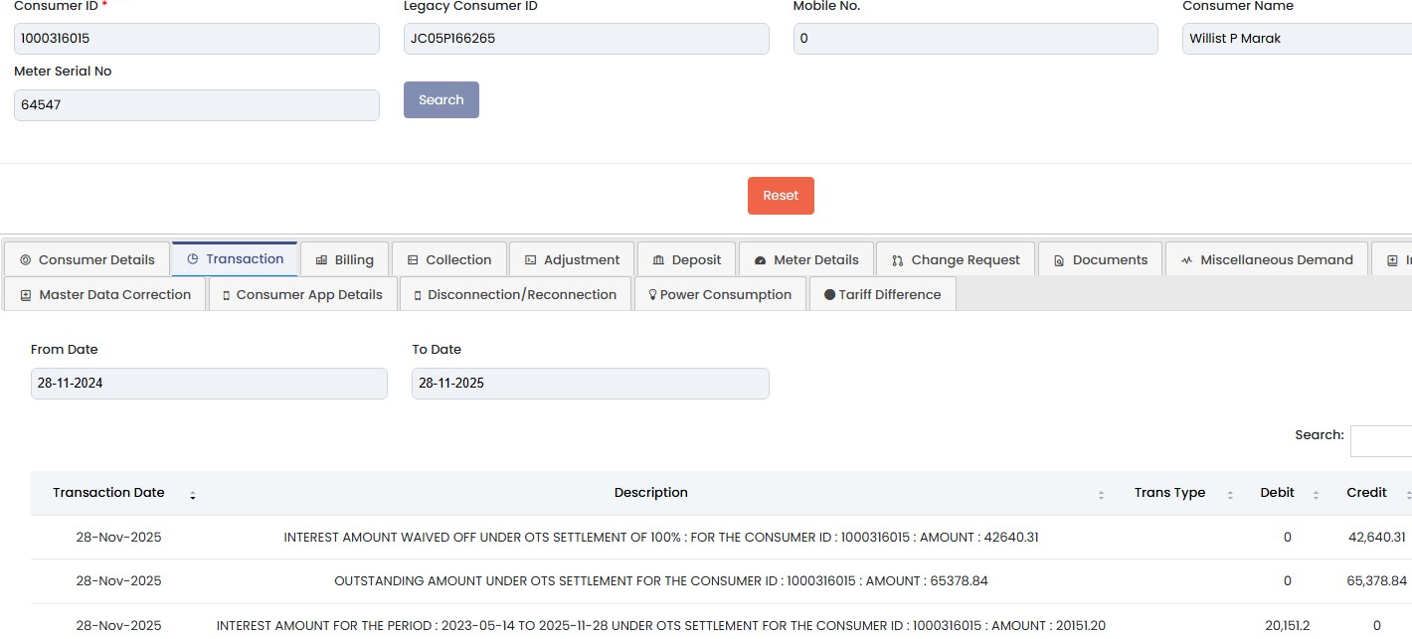Click the Meter Details gauge icon
1412x639 pixels.
point(760,260)
